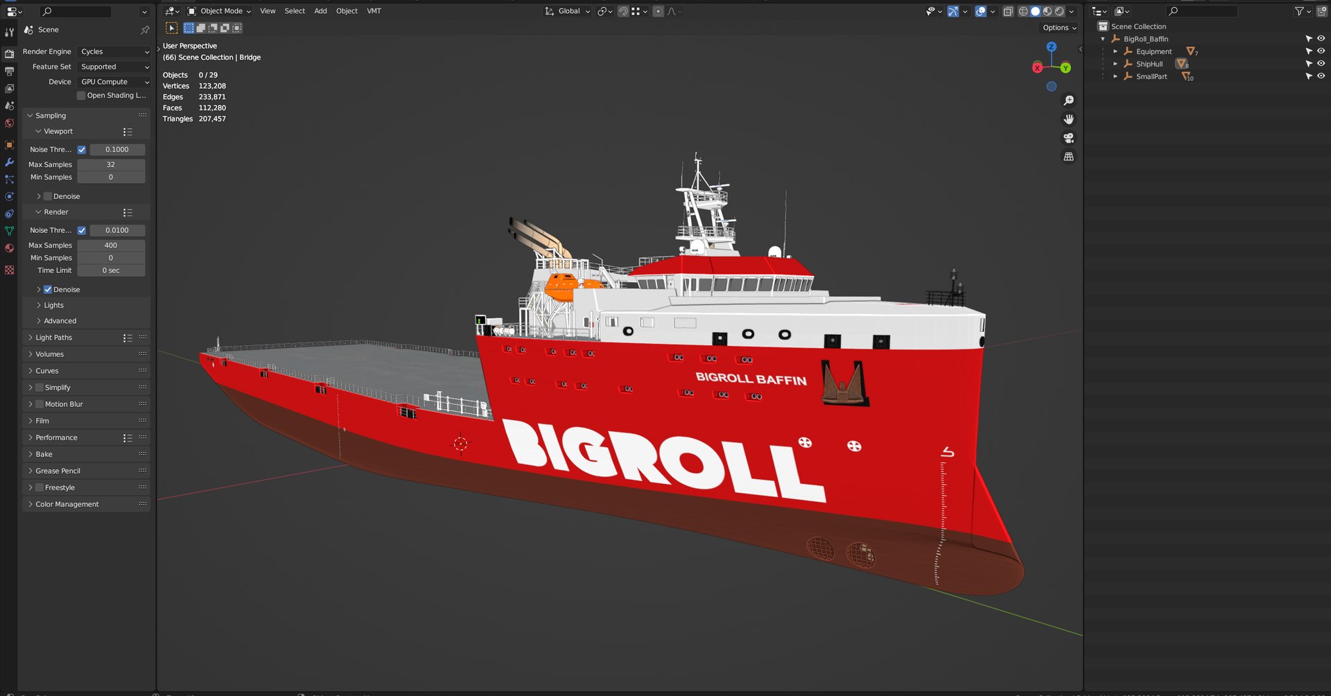
Task: Open the Material properties tab
Action: coord(9,248)
